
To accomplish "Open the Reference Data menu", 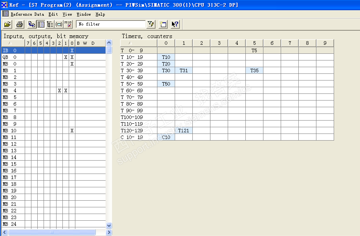I will tap(27, 14).
